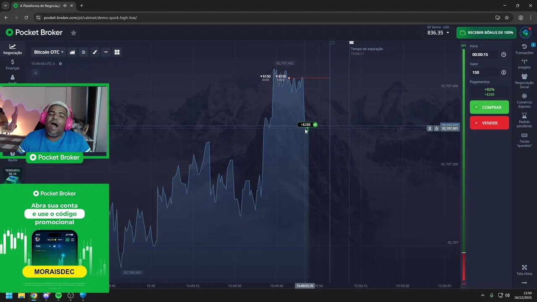Open Pedido pendente panel

point(524,121)
